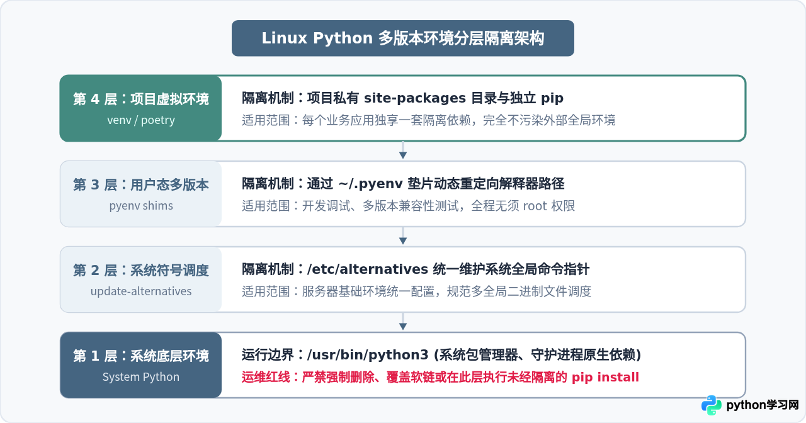Select the '第 2 层：系统符号调度' heading
The width and height of the screenshot is (806, 423).
point(141,270)
